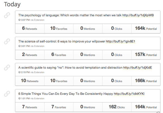The width and height of the screenshot is (163, 113).
Task: Click clock icon next to 3:07 PM timestamp
Action: (x=19, y=20)
